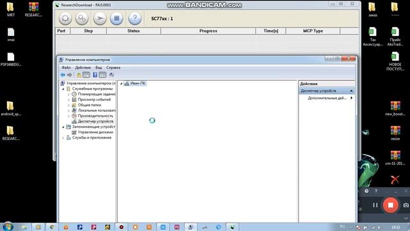The image size is (410, 231).
Task: Go forward in Computer Management toolbar
Action: coord(69,75)
